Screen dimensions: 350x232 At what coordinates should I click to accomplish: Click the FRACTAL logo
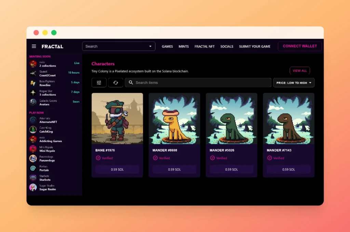point(52,46)
